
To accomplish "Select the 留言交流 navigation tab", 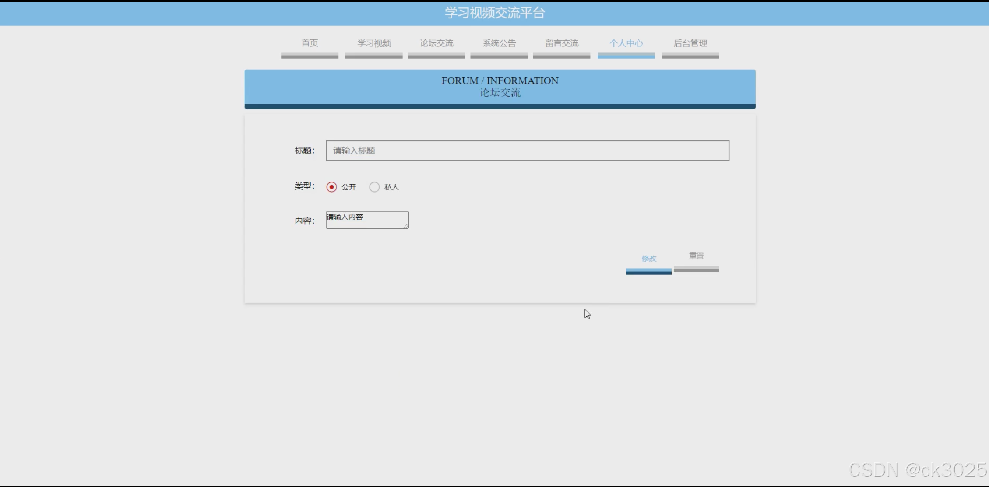I will point(561,43).
